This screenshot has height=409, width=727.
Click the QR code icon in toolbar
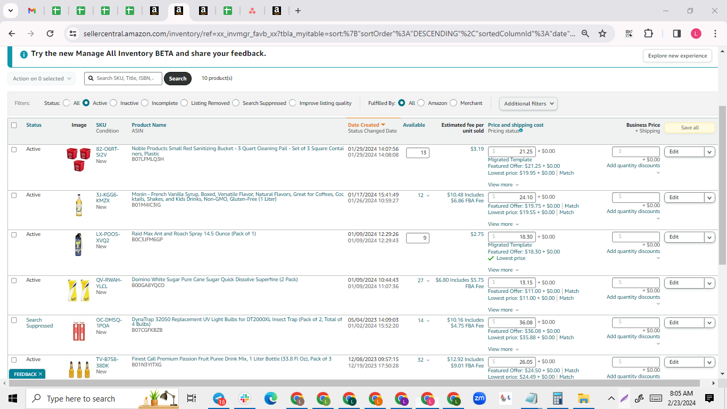tap(629, 34)
